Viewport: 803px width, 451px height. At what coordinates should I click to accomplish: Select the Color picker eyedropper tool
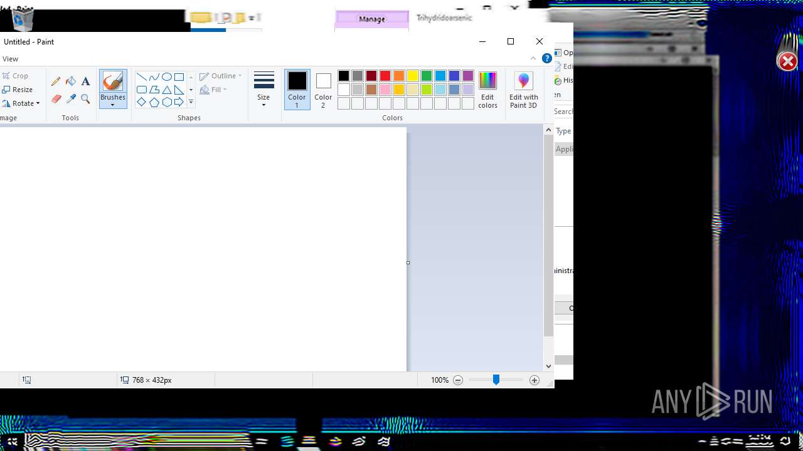pos(71,99)
